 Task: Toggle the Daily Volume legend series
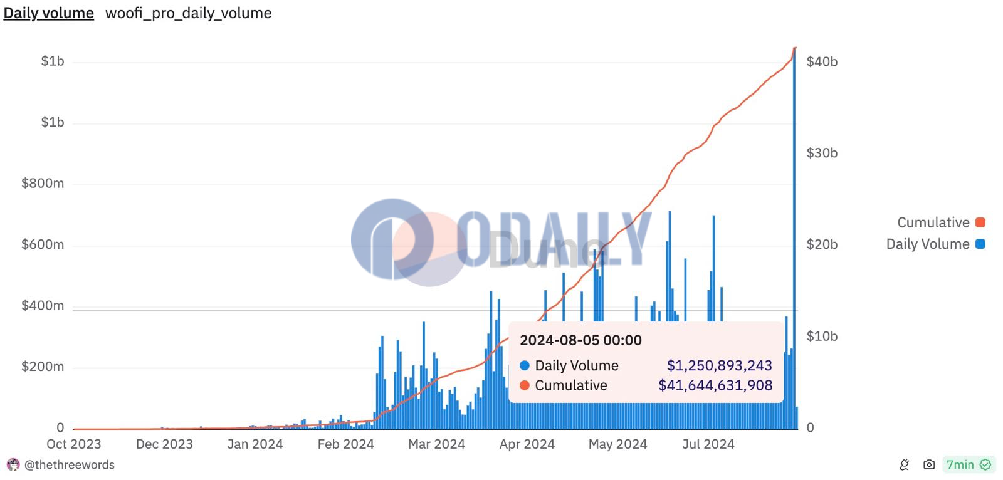[x=935, y=244]
